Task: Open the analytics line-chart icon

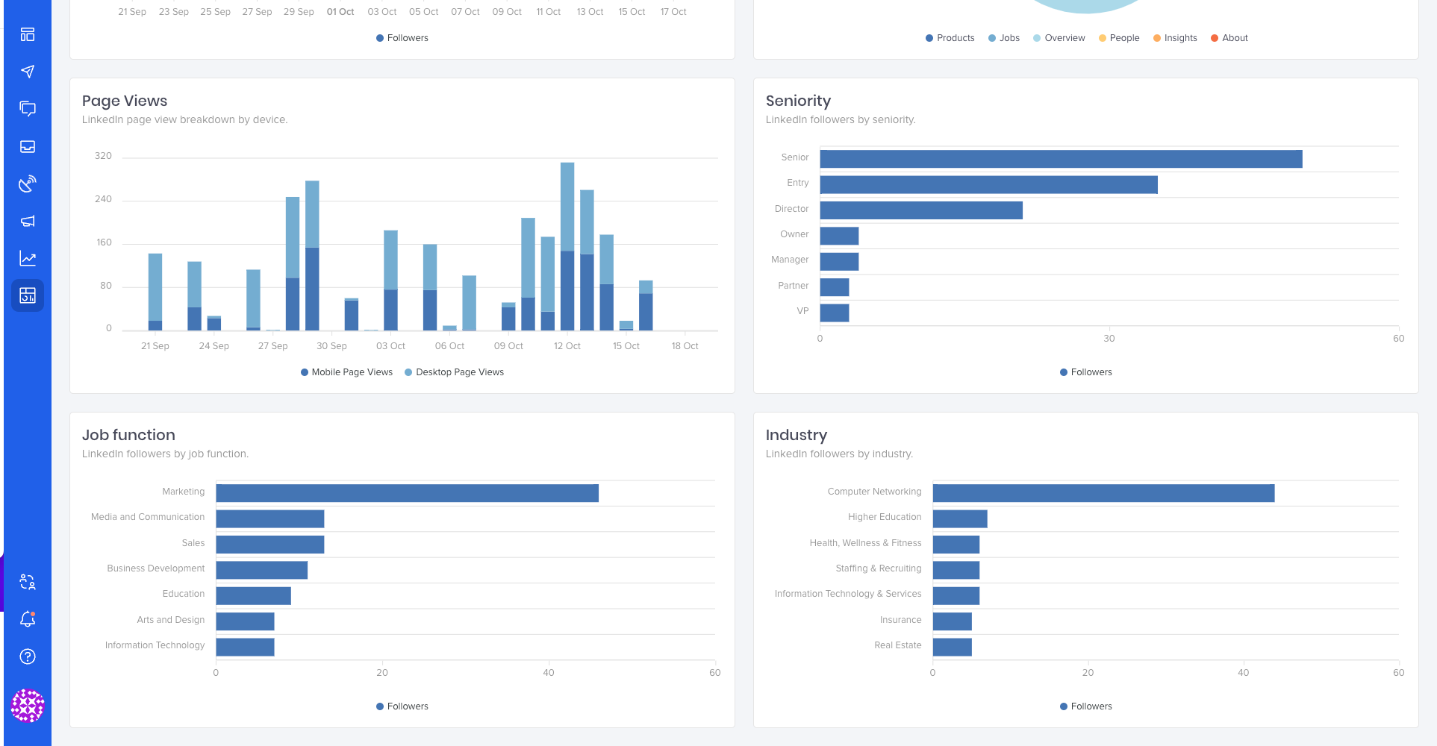Action: pyautogui.click(x=27, y=258)
